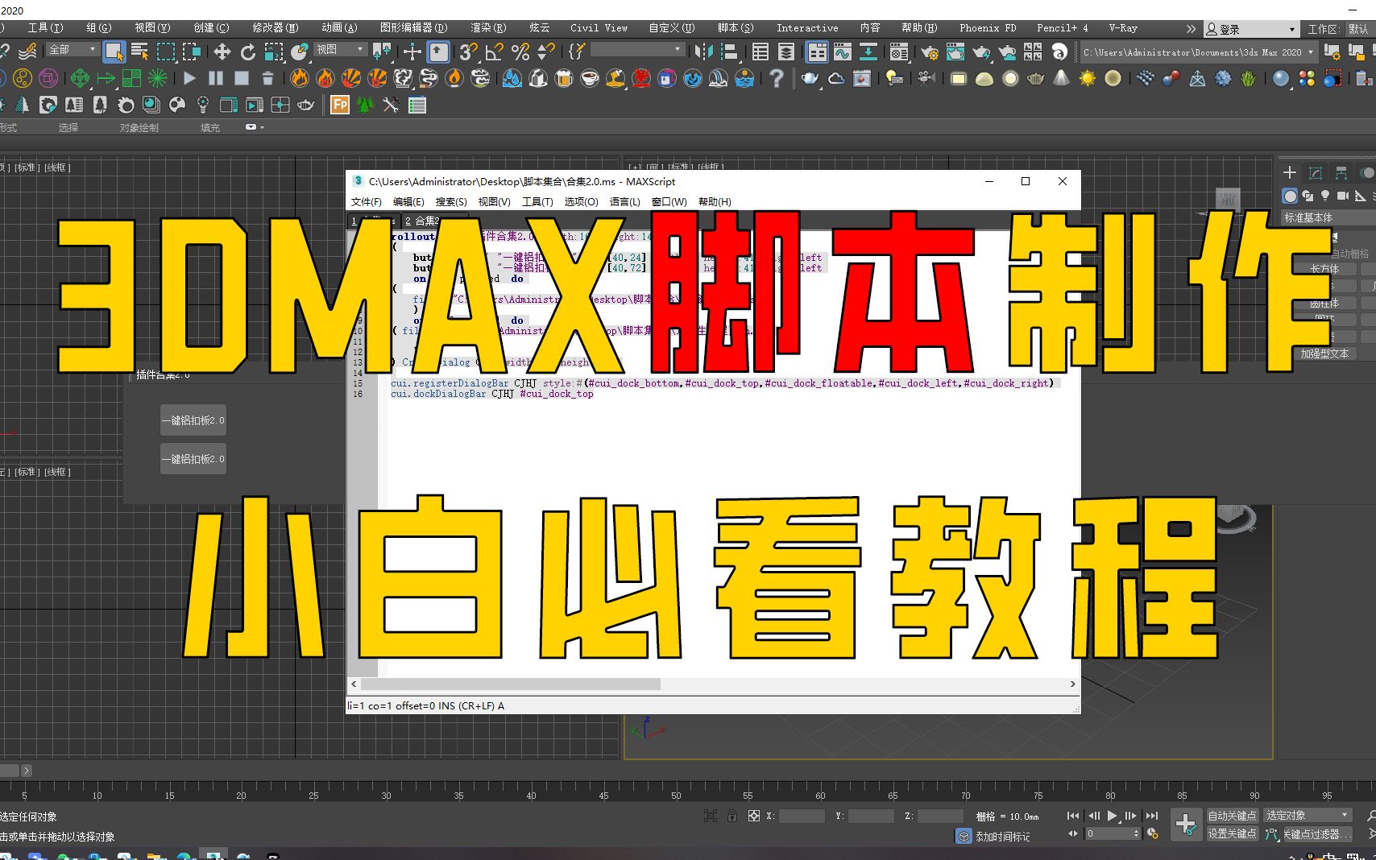Open the 全部 selection filter dropdown
1376x860 pixels.
click(73, 50)
